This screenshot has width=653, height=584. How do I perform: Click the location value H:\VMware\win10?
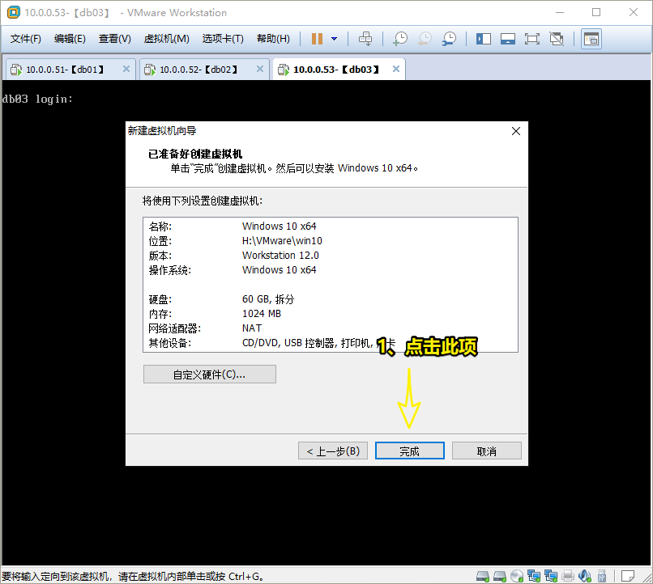(282, 241)
